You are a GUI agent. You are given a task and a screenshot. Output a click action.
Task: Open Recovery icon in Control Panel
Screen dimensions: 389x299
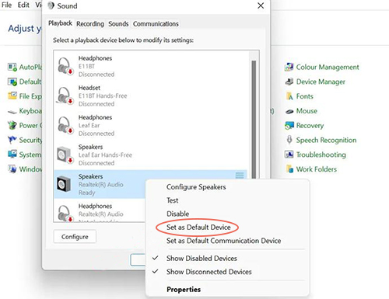click(289, 126)
